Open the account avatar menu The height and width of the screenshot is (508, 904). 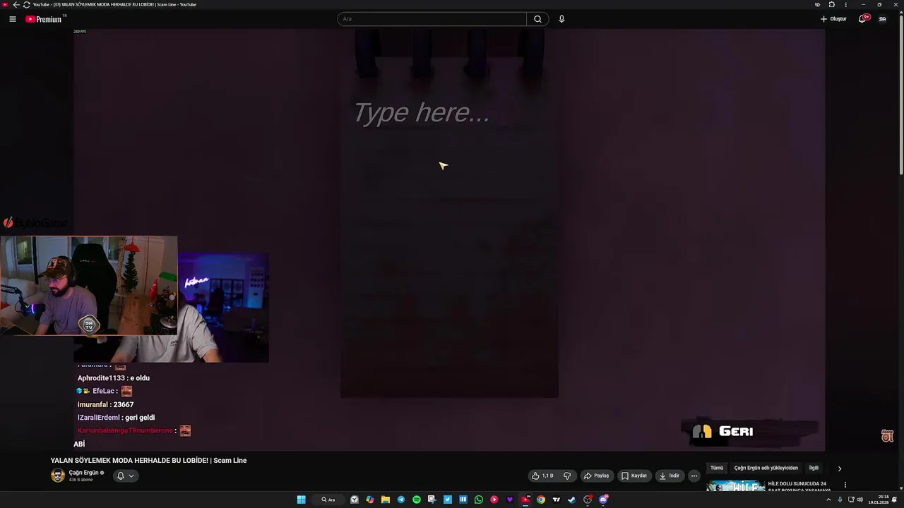coord(882,19)
